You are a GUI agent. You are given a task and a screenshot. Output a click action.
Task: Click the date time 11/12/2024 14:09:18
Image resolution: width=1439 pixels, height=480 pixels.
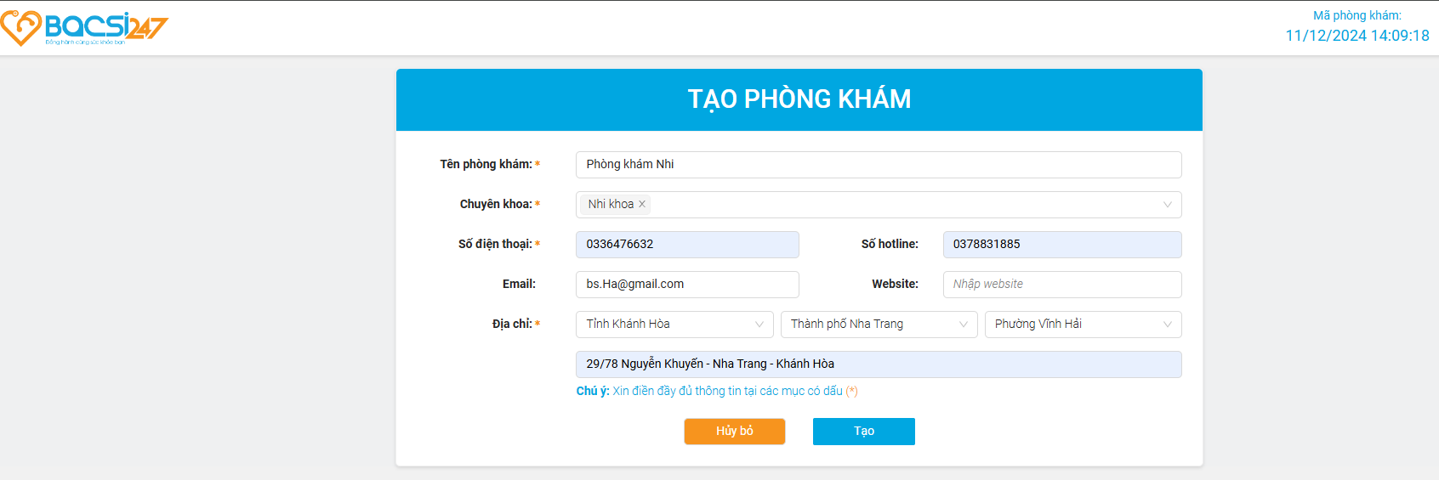click(x=1357, y=36)
